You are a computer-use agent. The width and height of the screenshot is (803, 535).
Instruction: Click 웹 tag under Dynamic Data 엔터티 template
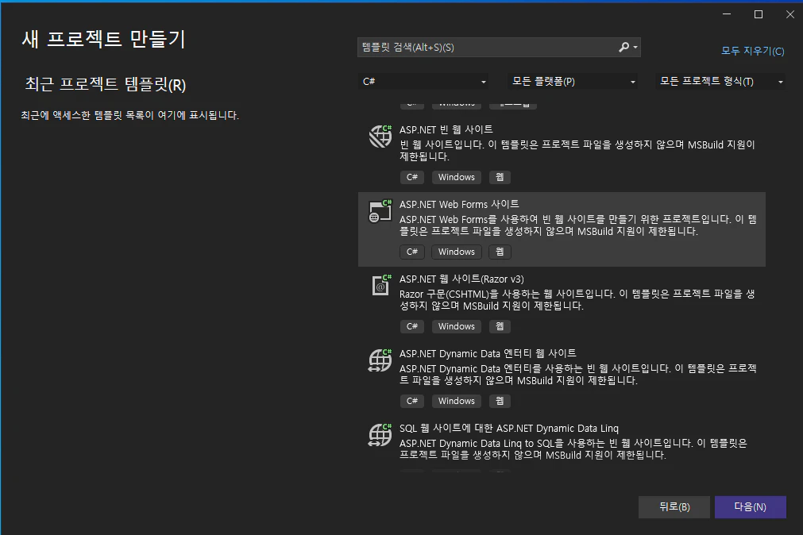tap(500, 402)
